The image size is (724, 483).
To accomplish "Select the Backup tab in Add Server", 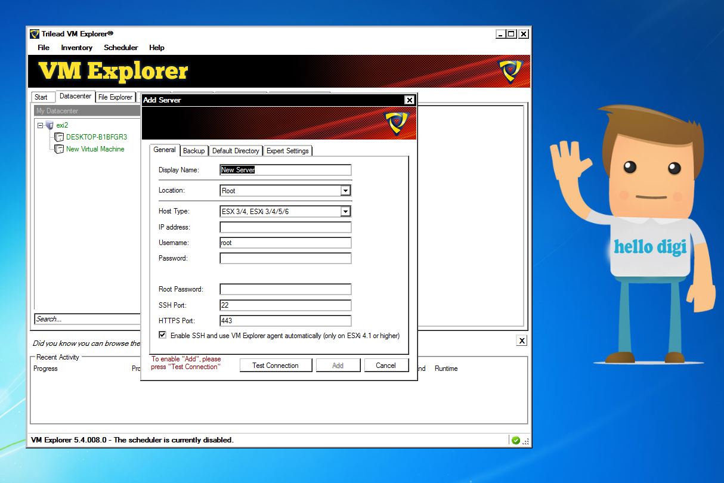I will (194, 151).
